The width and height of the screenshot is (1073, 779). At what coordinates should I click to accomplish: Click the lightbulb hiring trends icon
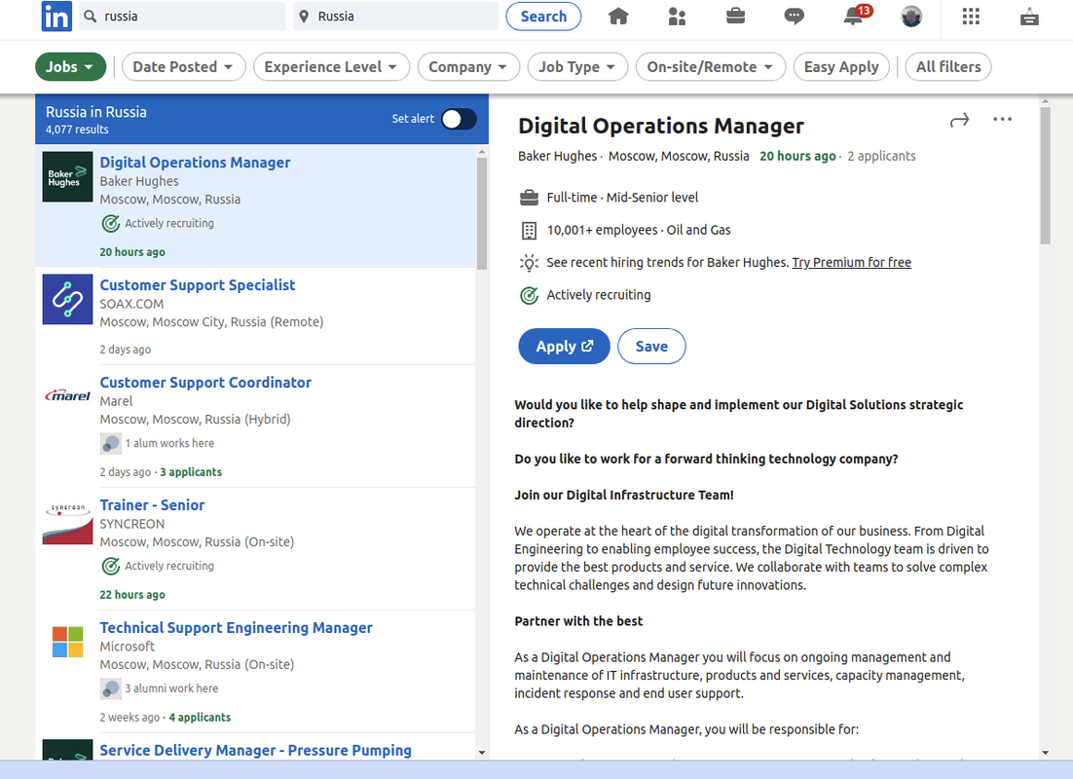(529, 263)
